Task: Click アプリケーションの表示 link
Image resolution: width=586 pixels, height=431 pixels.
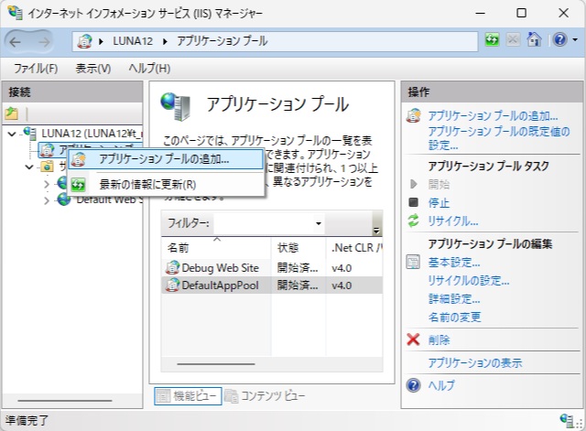Action: click(475, 362)
